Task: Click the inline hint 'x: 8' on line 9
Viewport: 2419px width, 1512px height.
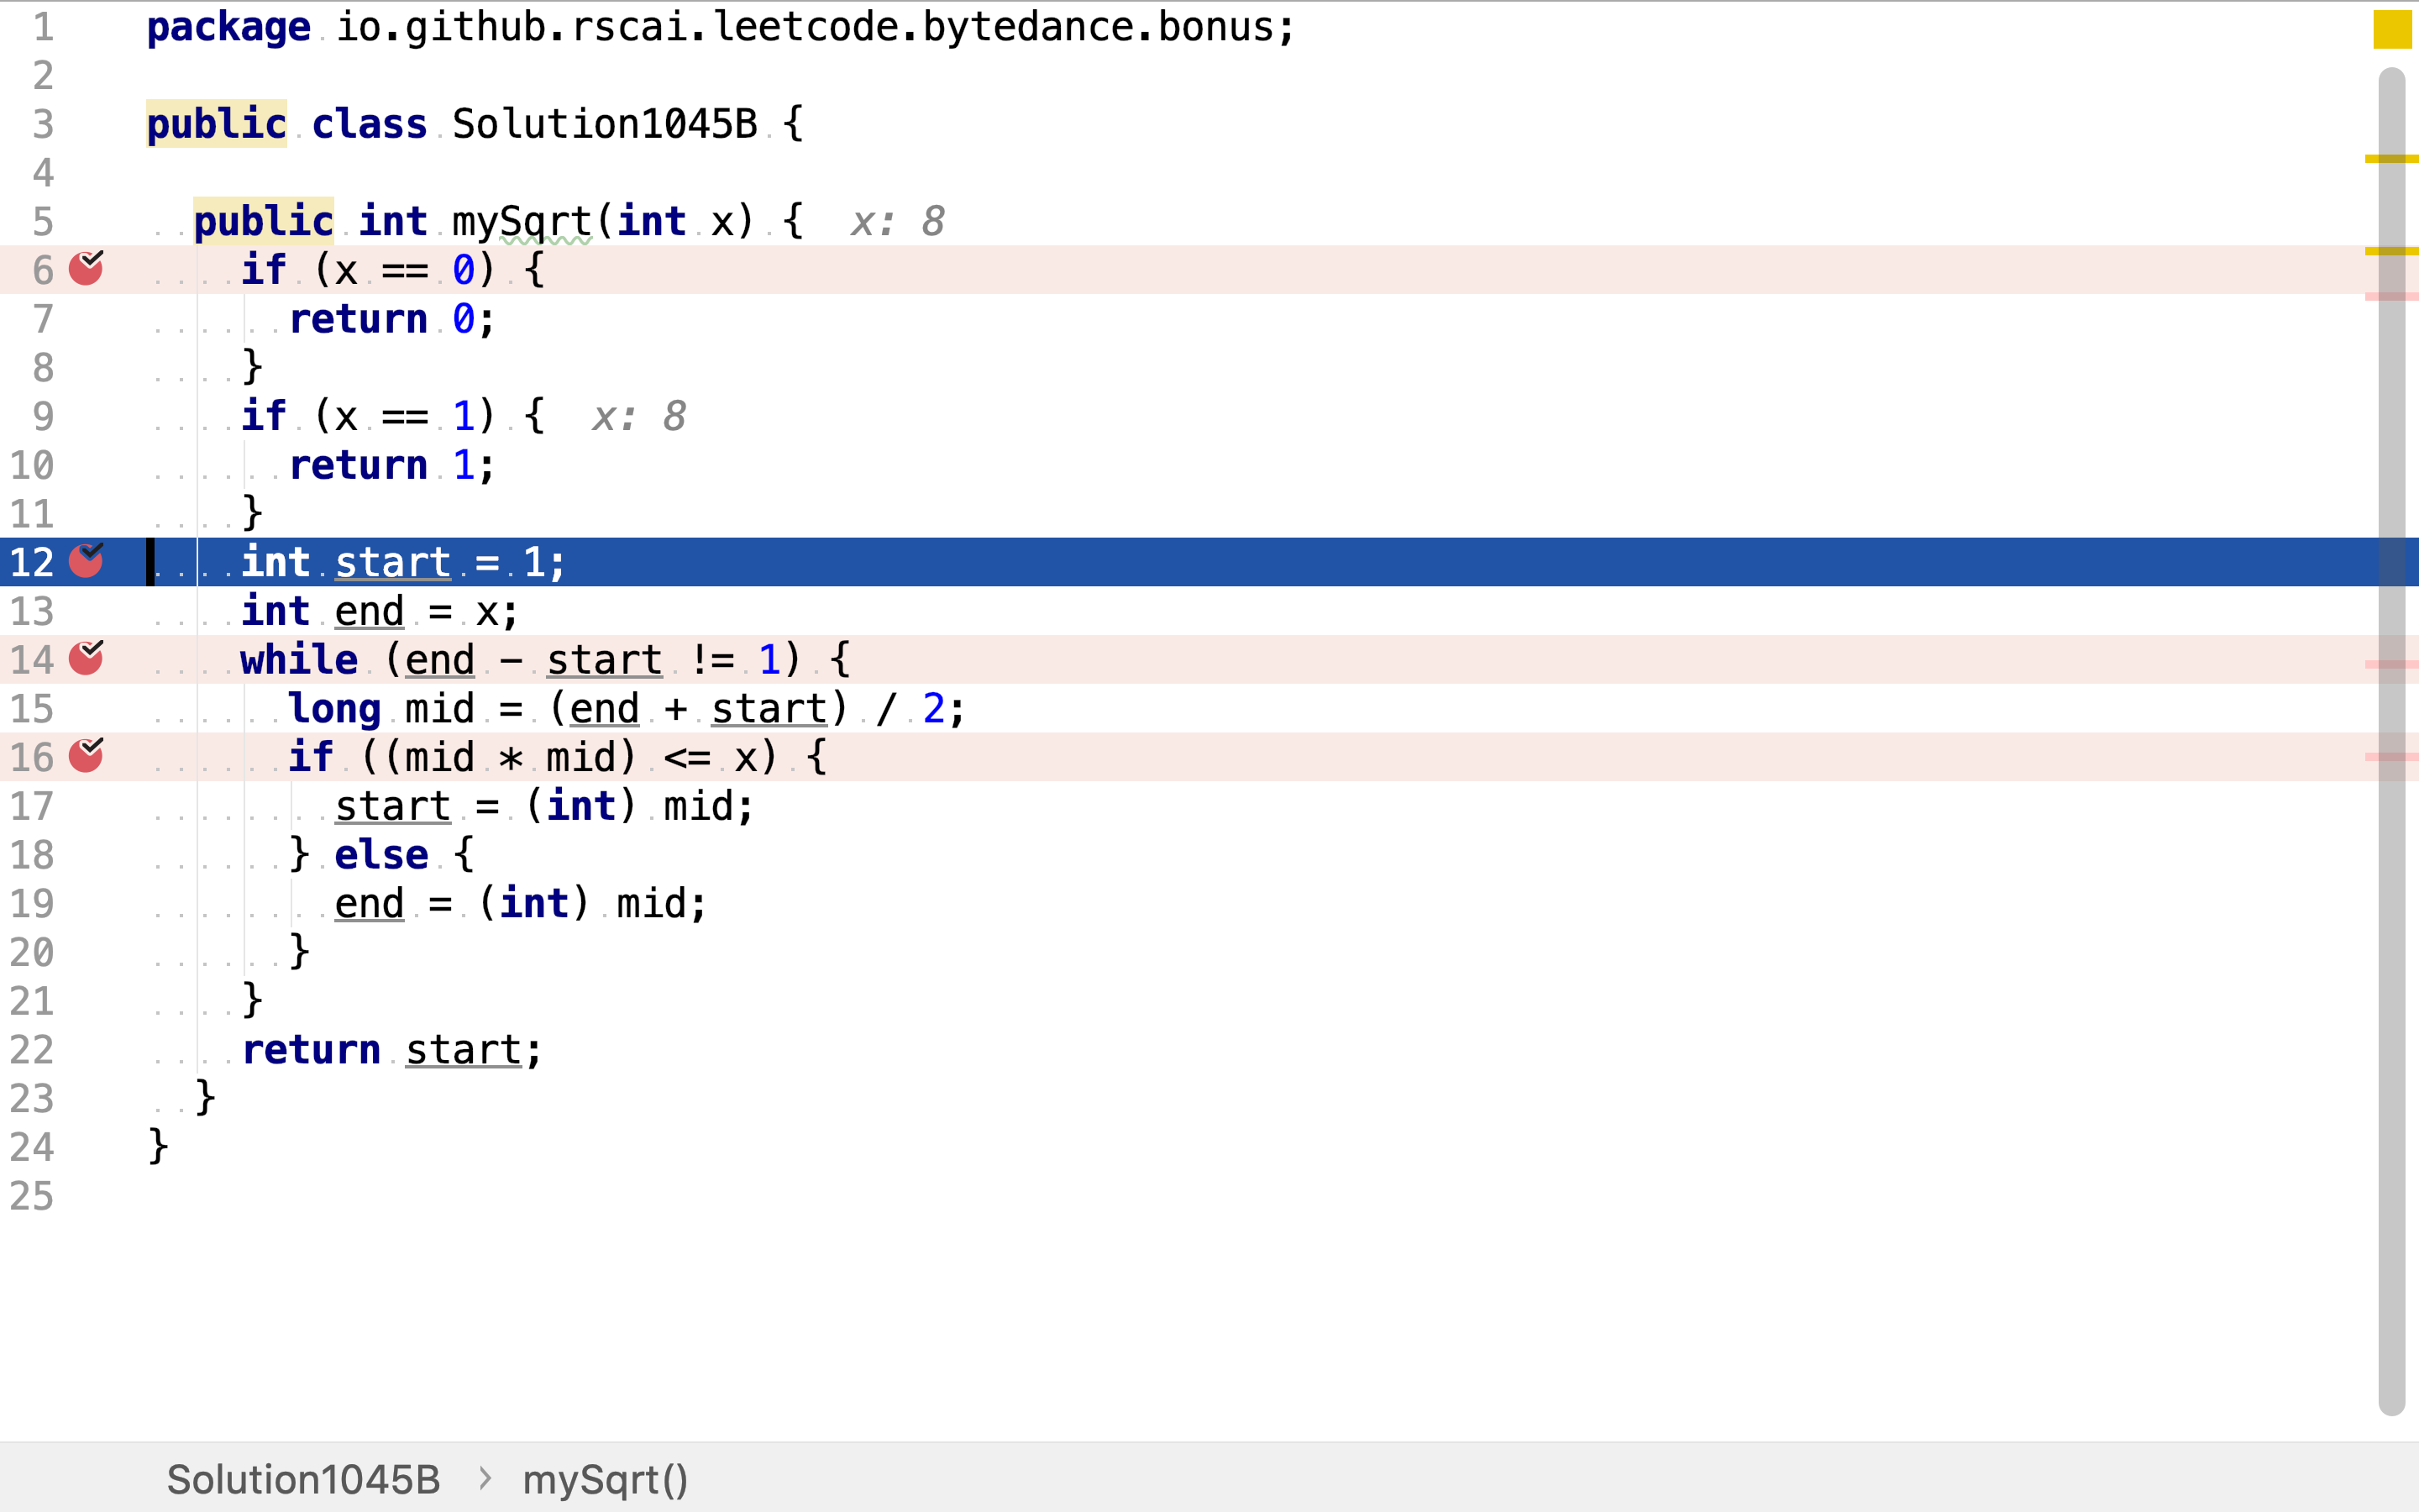Action: (x=638, y=416)
